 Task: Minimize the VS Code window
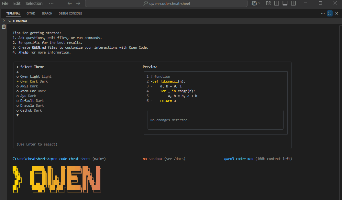coord(305,3)
